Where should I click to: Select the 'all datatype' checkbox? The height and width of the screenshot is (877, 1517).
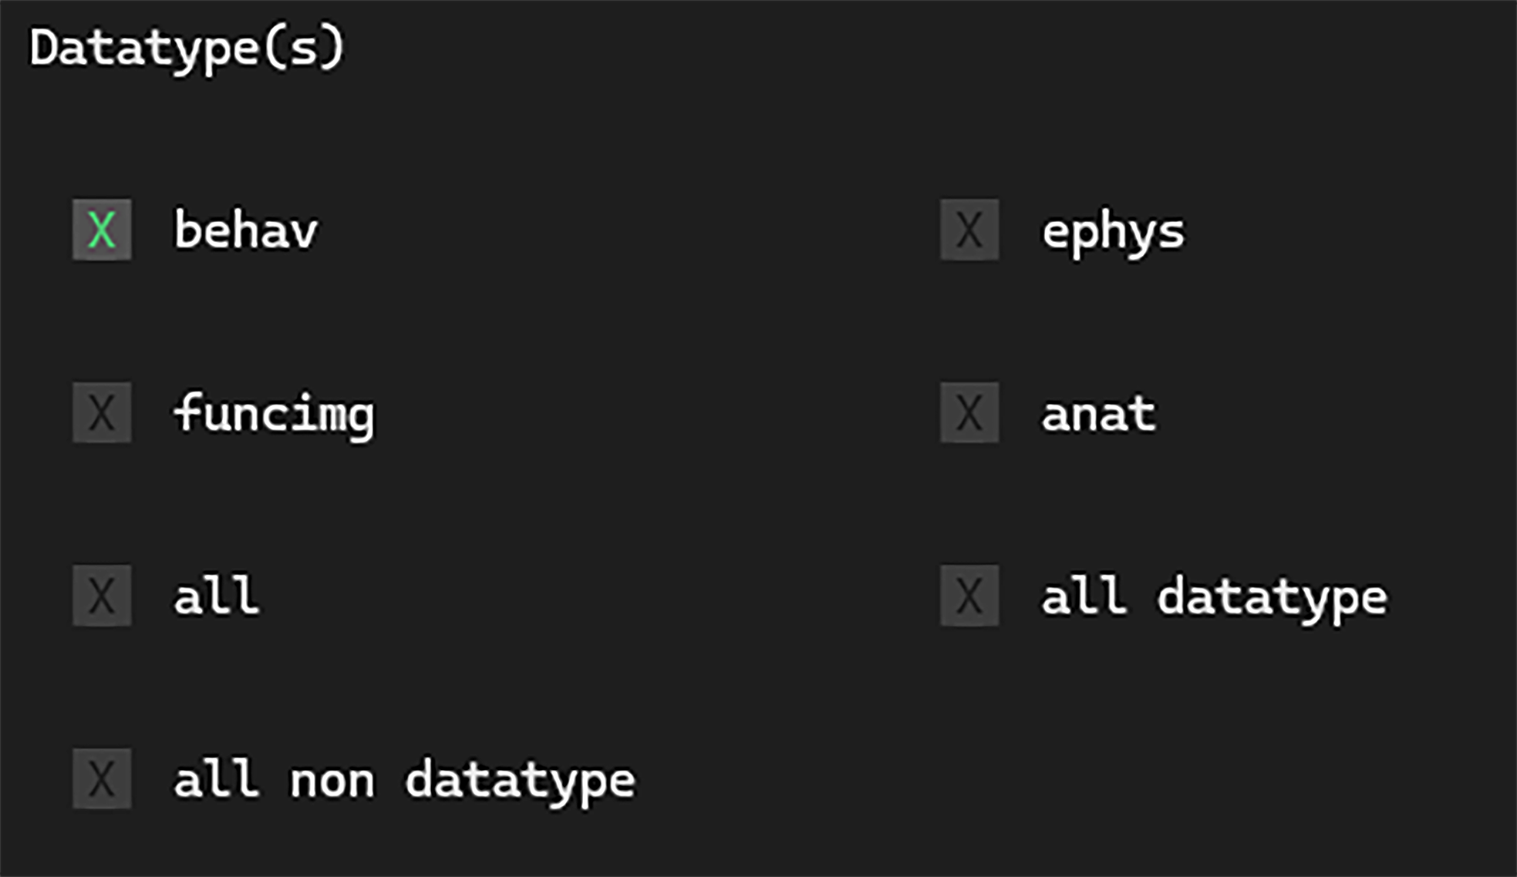(x=969, y=596)
